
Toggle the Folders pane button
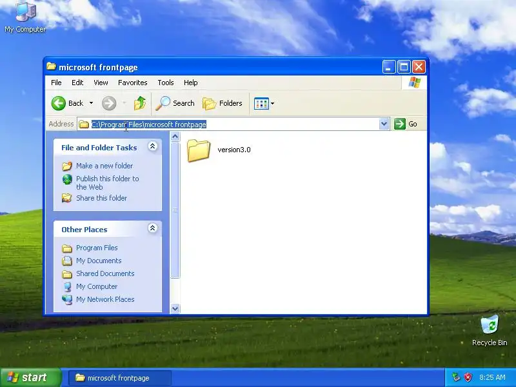(x=223, y=103)
